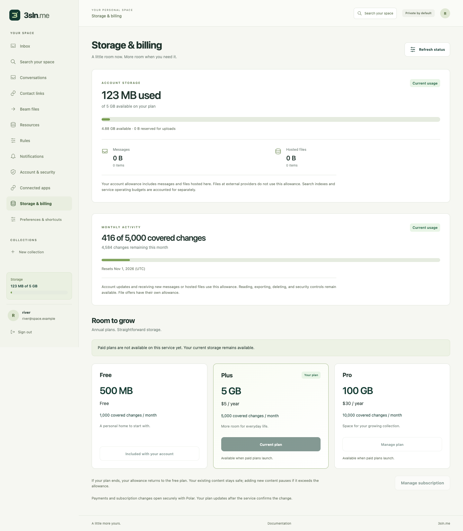Click the Manage subscription button

coord(422,483)
